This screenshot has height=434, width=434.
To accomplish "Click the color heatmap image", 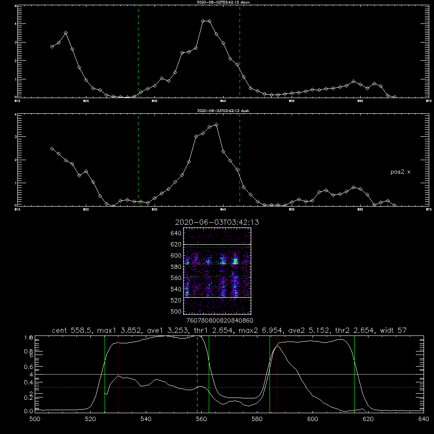I will click(217, 271).
